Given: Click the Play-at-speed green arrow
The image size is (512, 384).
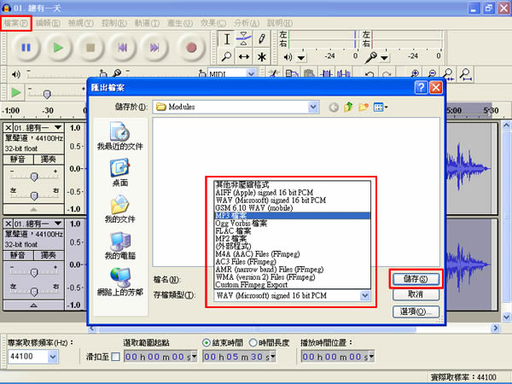Looking at the screenshot, I should 15,92.
